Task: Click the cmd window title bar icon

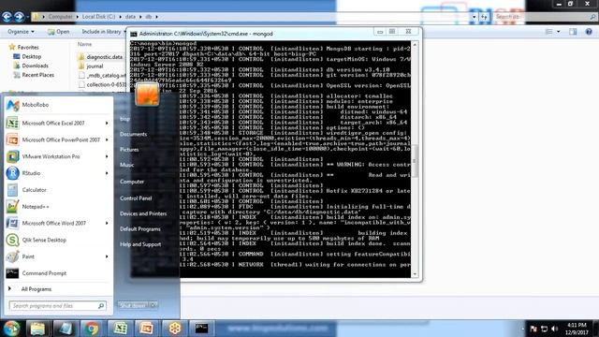Action: pyautogui.click(x=133, y=34)
